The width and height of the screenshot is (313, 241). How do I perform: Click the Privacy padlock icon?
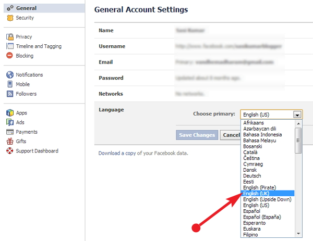click(x=10, y=37)
